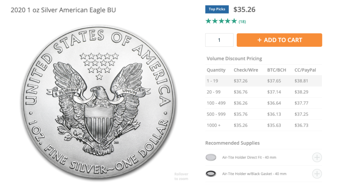This screenshot has width=341, height=185.
Task: Click the Air-Tite Direct Fit holder thumbnail
Action: pos(211,157)
